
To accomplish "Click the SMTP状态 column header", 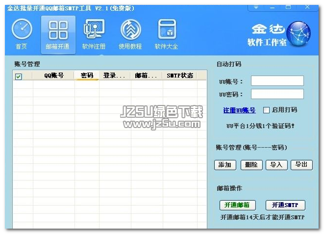I will 180,76.
